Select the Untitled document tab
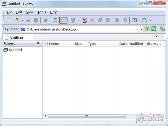168x126 pixels. [x=17, y=38]
